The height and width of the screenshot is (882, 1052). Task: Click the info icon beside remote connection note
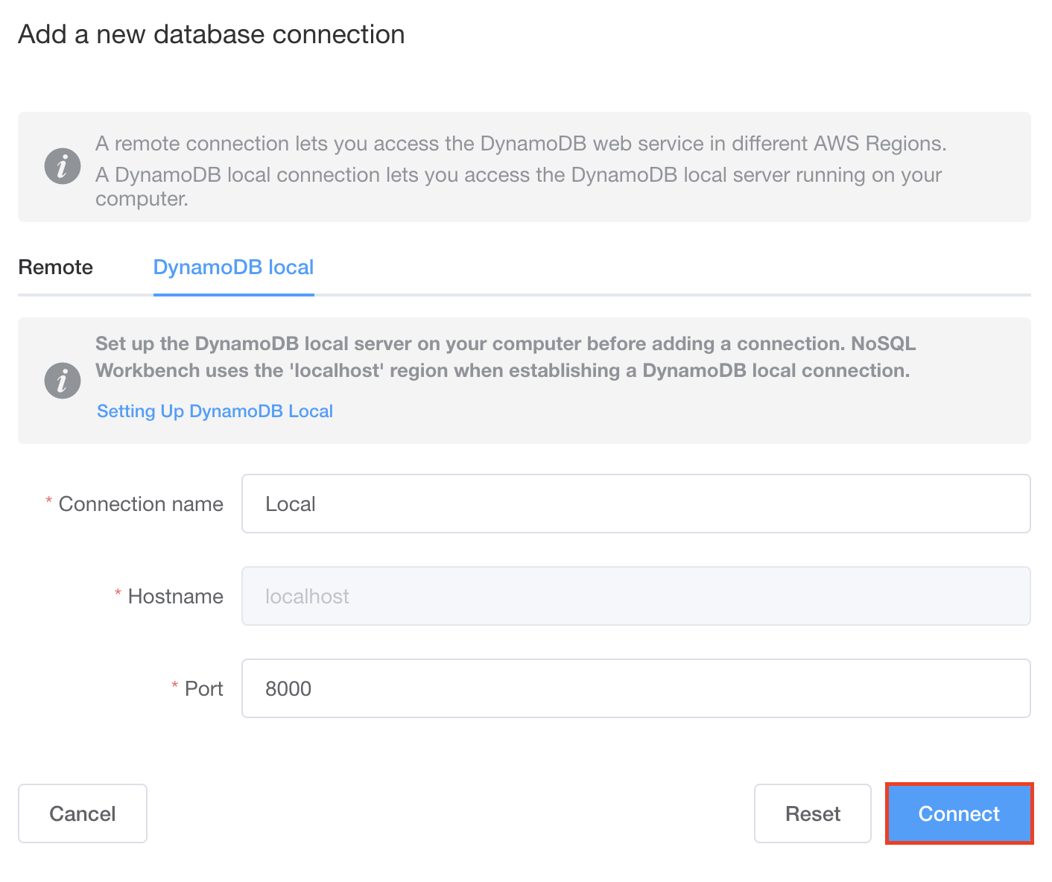tap(63, 165)
